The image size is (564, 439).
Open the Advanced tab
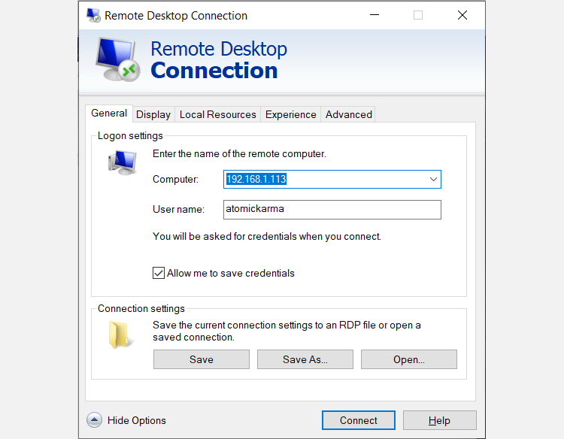tap(348, 114)
